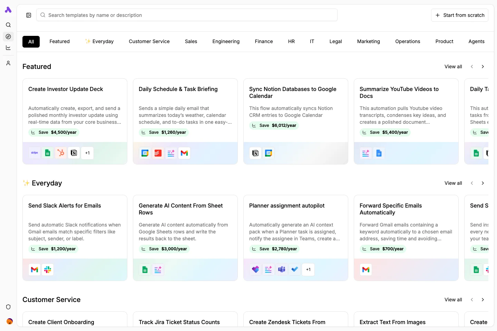The image size is (497, 331).
Task: Click Google Calendar icon on Sync Notion card
Action: (269, 153)
